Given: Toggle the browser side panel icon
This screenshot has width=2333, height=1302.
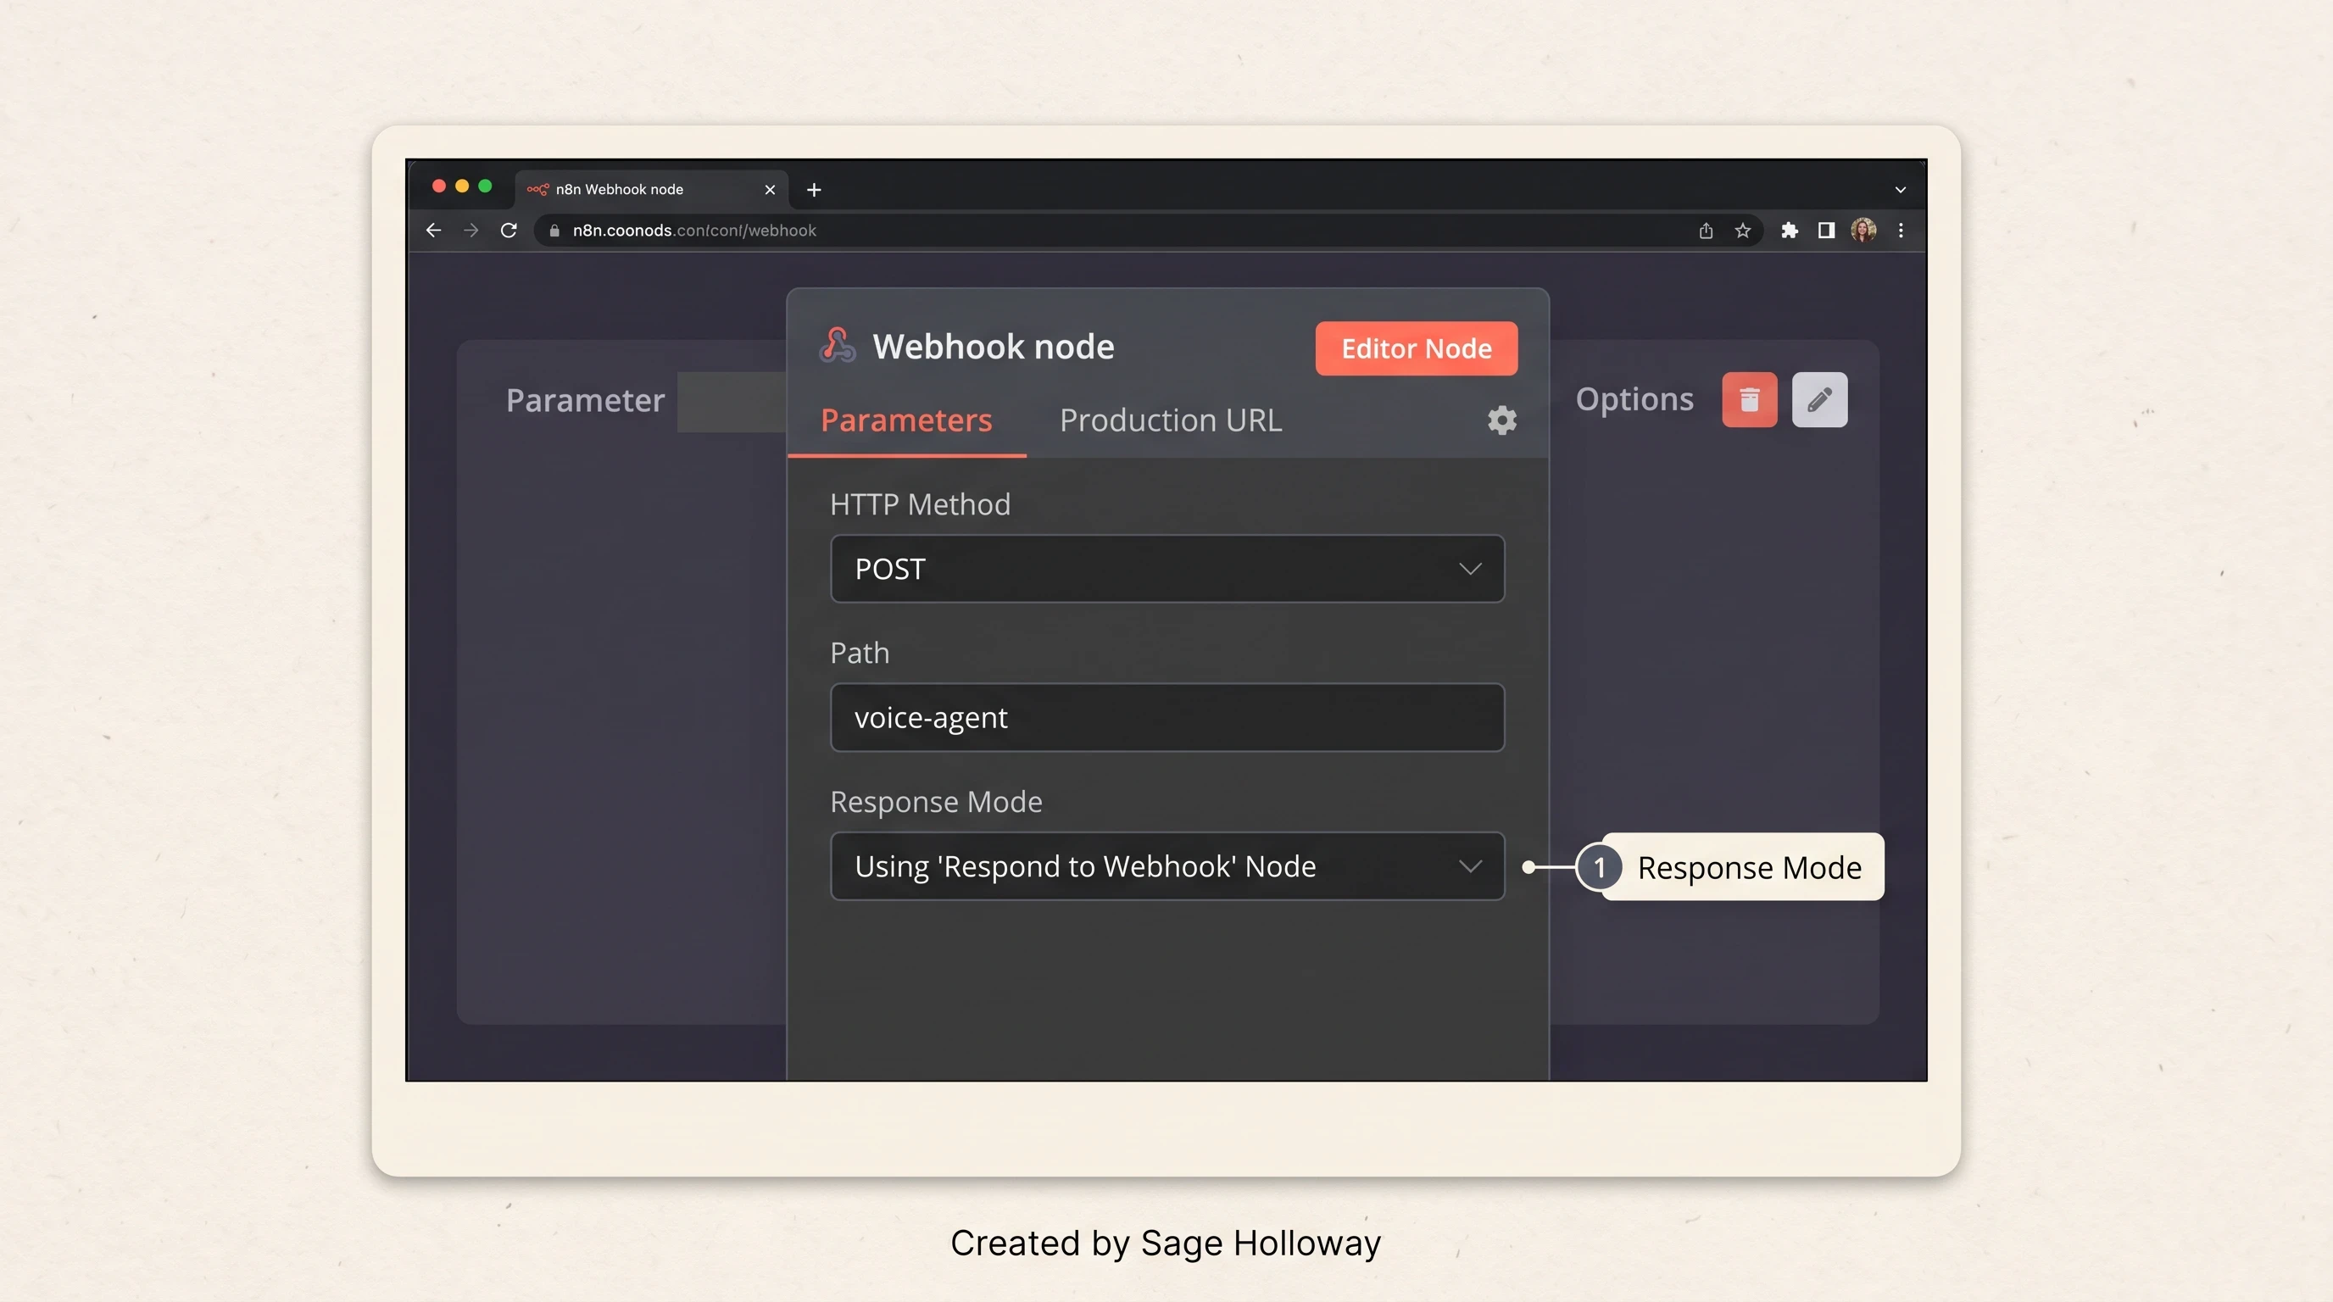Looking at the screenshot, I should (1827, 230).
